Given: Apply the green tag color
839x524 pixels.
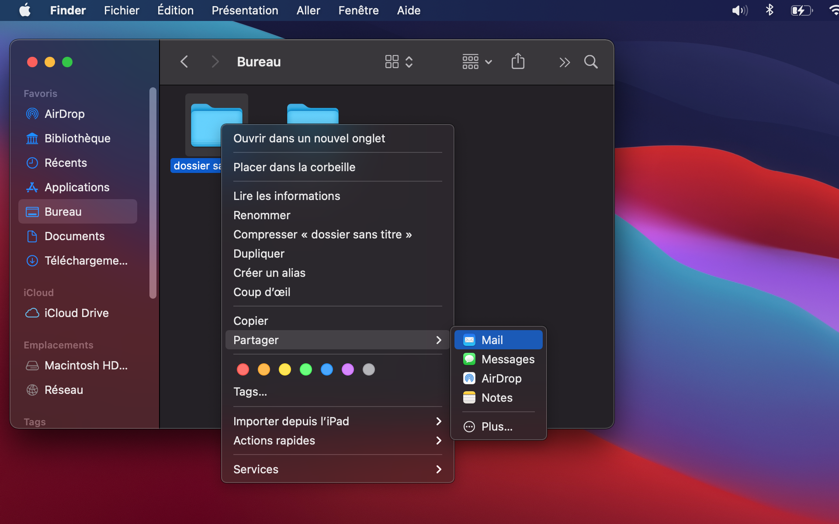Looking at the screenshot, I should tap(306, 370).
